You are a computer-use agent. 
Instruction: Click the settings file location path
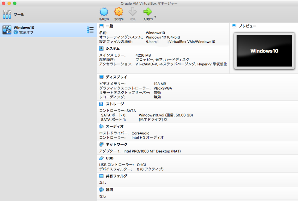pyautogui.click(x=180, y=42)
